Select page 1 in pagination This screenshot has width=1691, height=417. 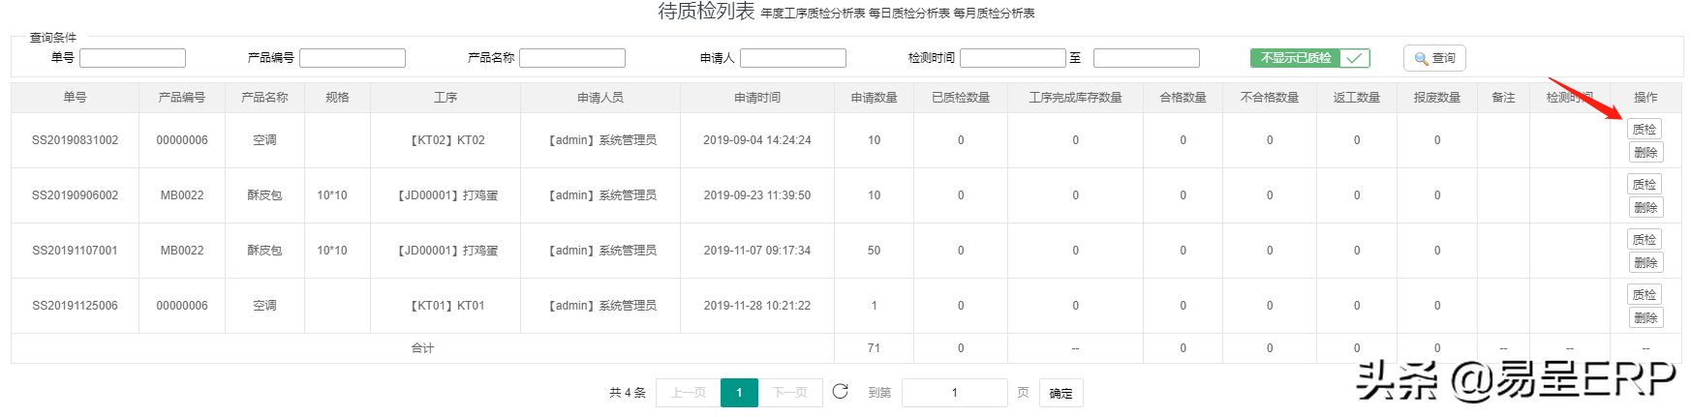739,393
